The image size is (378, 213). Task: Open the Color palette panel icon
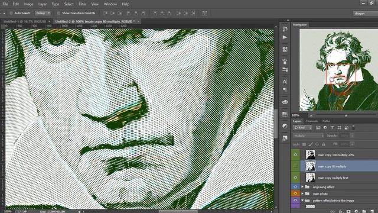click(x=285, y=102)
